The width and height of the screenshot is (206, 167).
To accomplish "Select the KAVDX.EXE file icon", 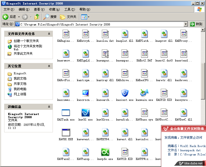I will (66, 132).
